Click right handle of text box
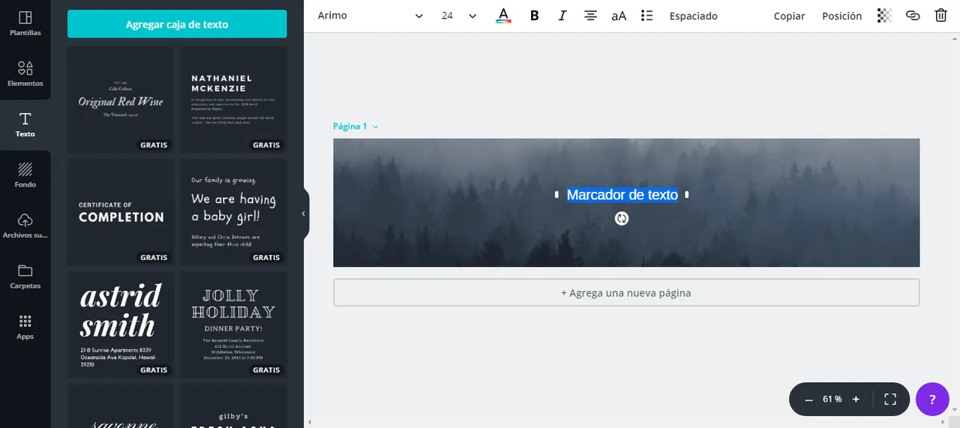This screenshot has width=960, height=428. point(687,195)
